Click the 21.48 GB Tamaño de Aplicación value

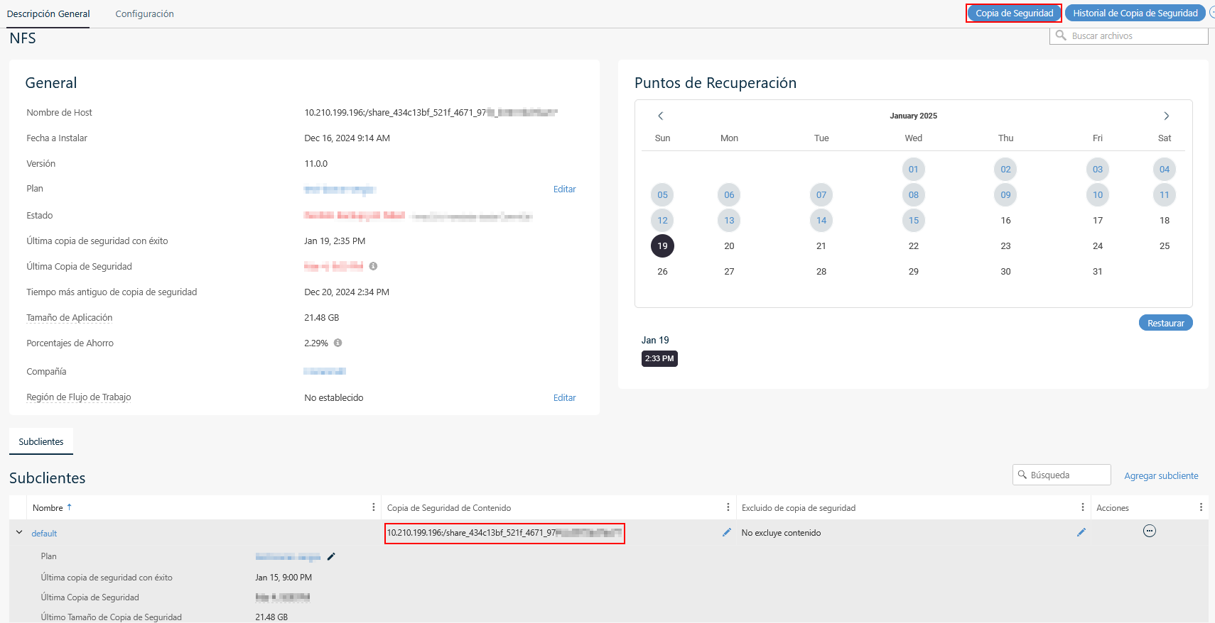click(x=322, y=317)
